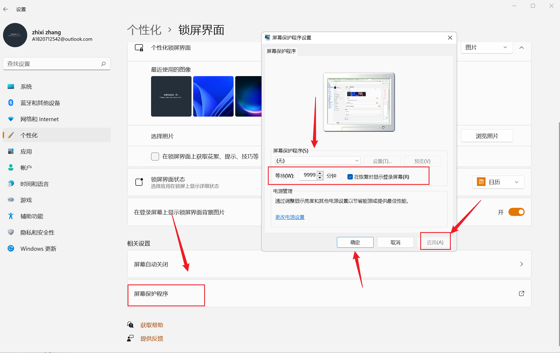Open Accessibility settings in the sidebar
The height and width of the screenshot is (353, 560).
click(32, 216)
